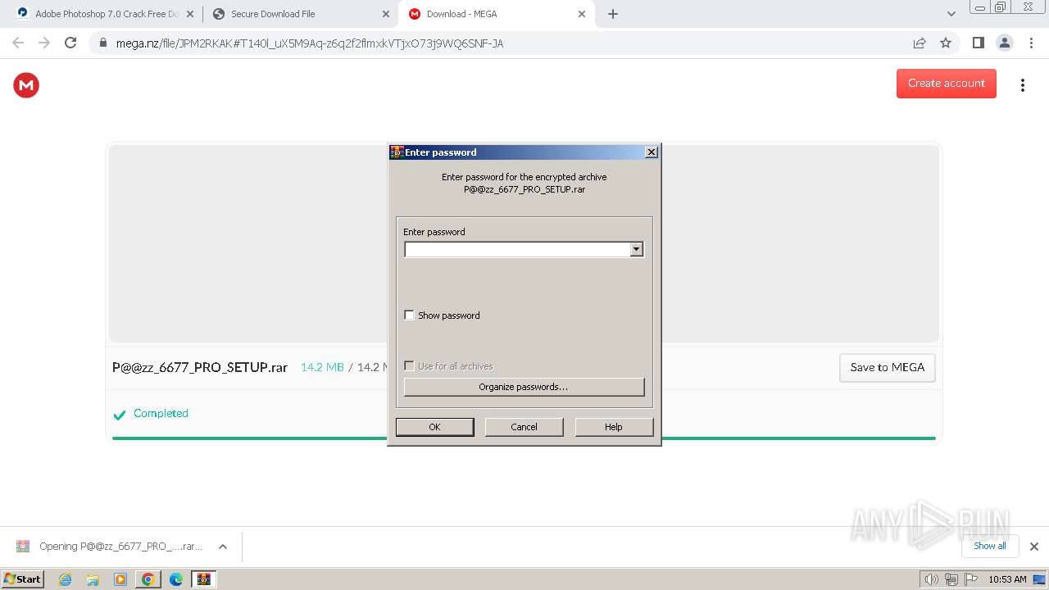Bookmark this page with star icon

click(x=946, y=43)
